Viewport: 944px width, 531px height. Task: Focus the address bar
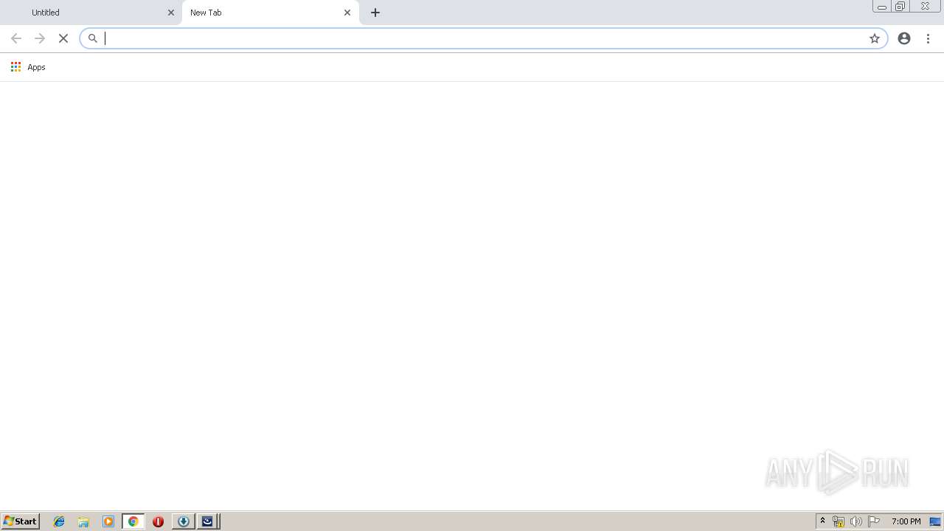tap(484, 38)
